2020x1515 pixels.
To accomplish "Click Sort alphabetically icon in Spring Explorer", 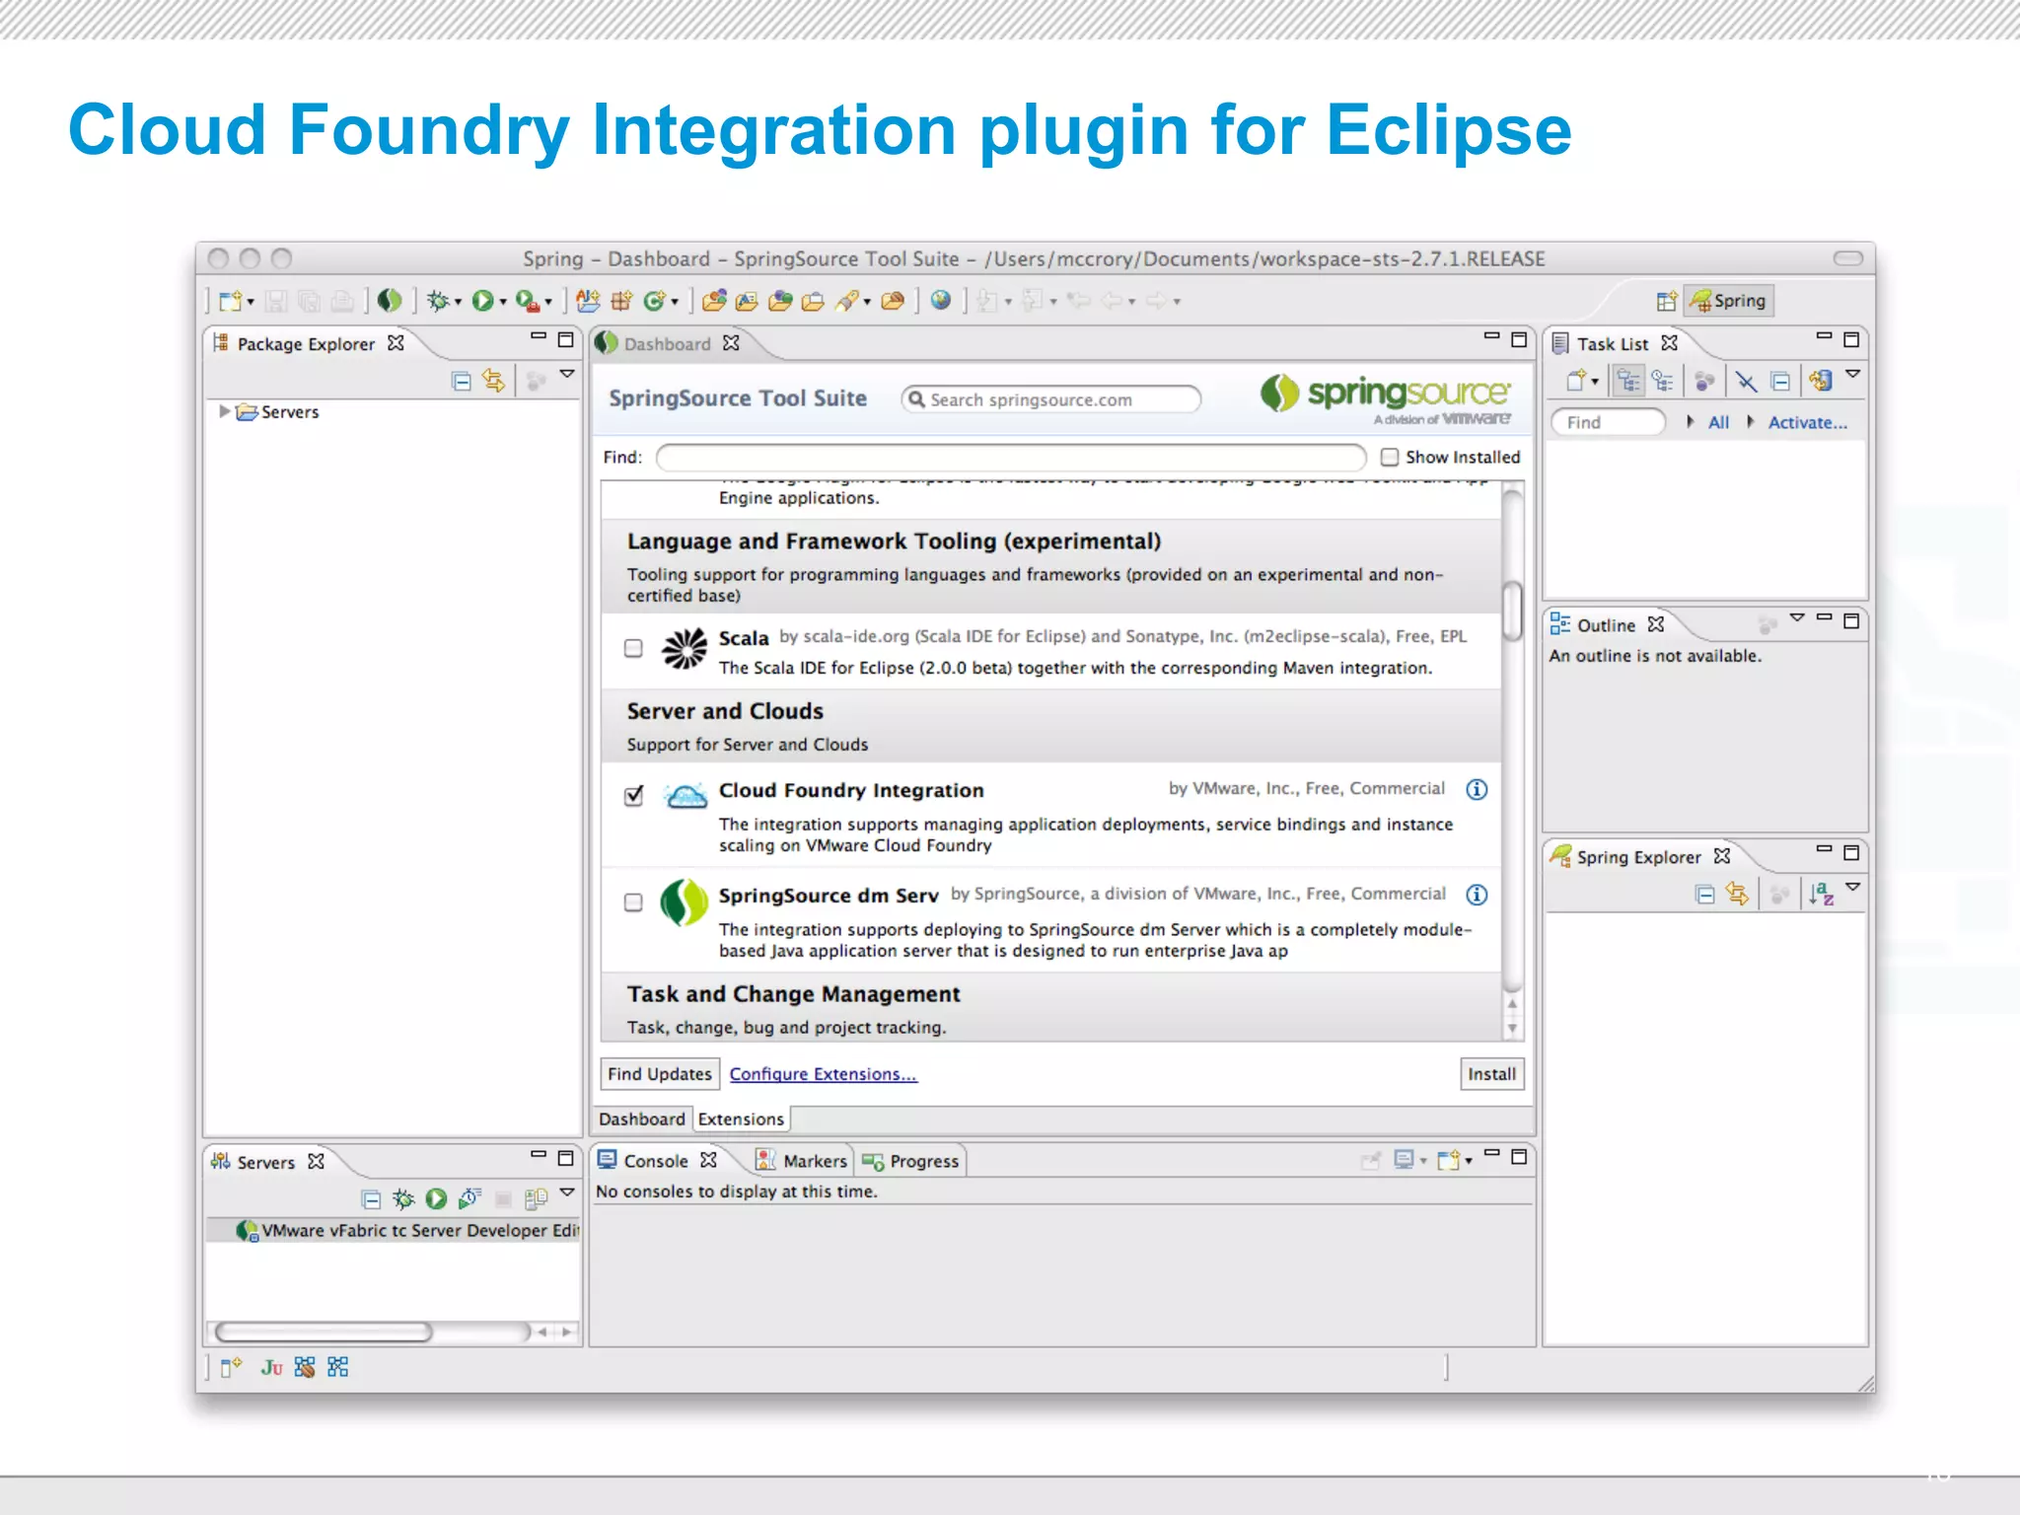I will tap(1821, 894).
